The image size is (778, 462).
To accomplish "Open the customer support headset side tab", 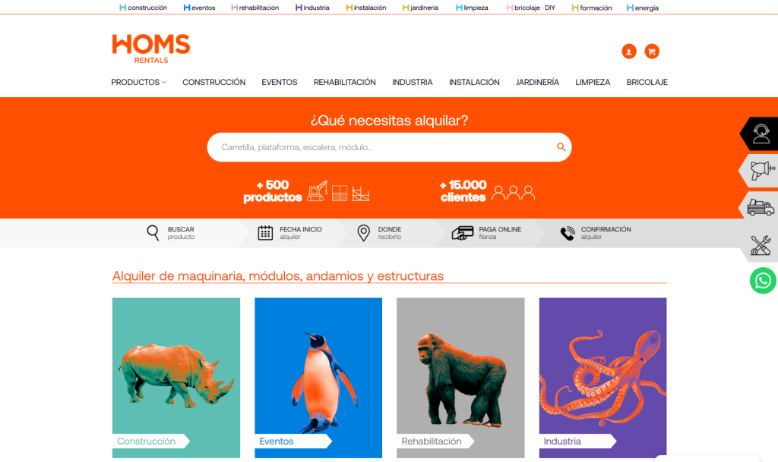I will coord(759,134).
